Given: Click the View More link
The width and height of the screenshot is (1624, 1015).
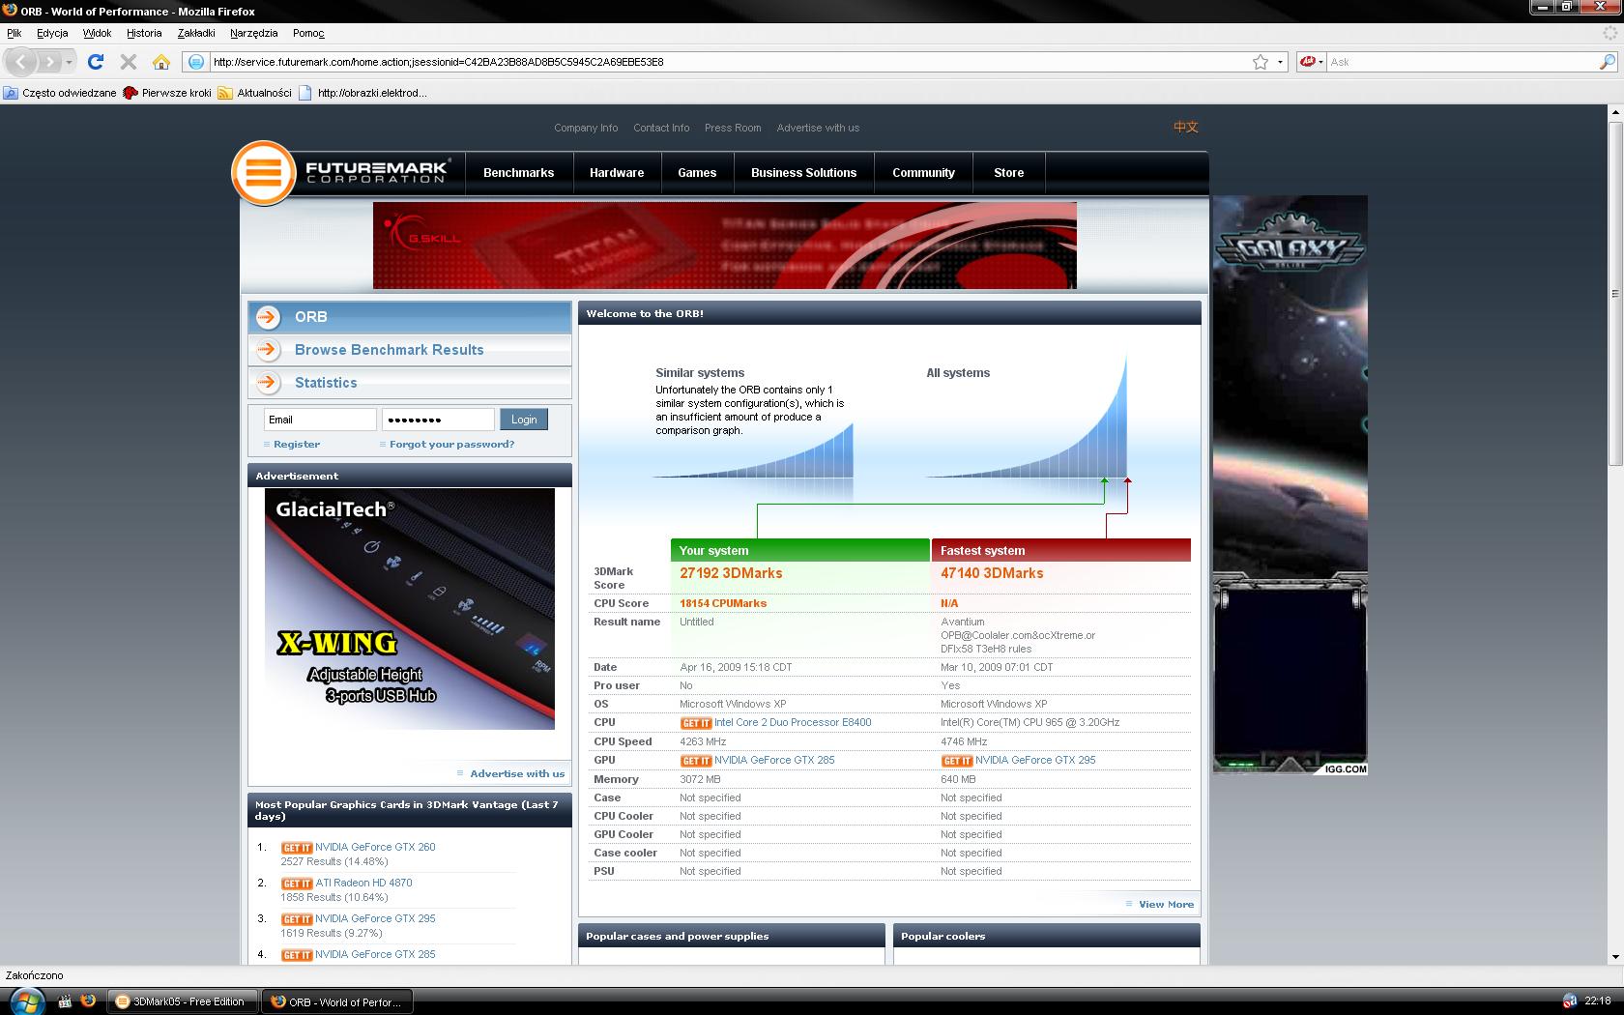Looking at the screenshot, I should (x=1166, y=905).
